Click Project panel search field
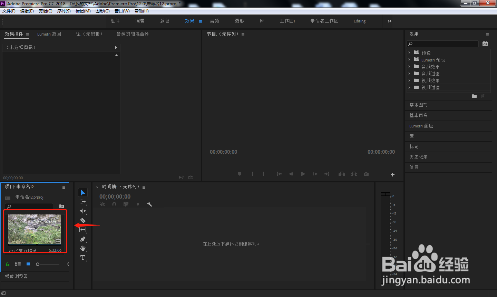Screen dimensions: 497x297 point(29,207)
